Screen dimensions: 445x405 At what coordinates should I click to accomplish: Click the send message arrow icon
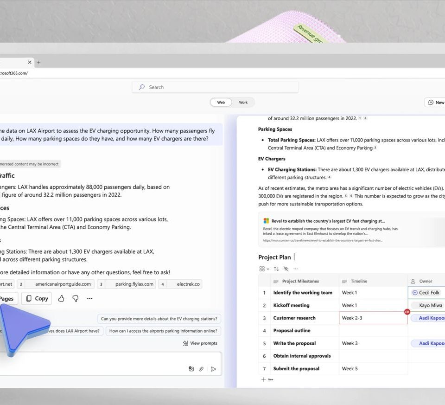click(213, 369)
